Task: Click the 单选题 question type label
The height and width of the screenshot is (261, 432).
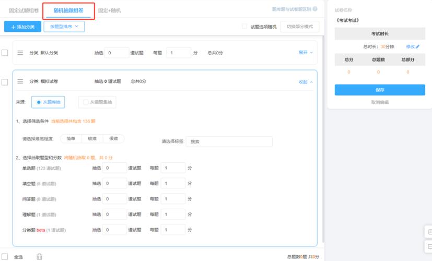Action: (x=29, y=168)
